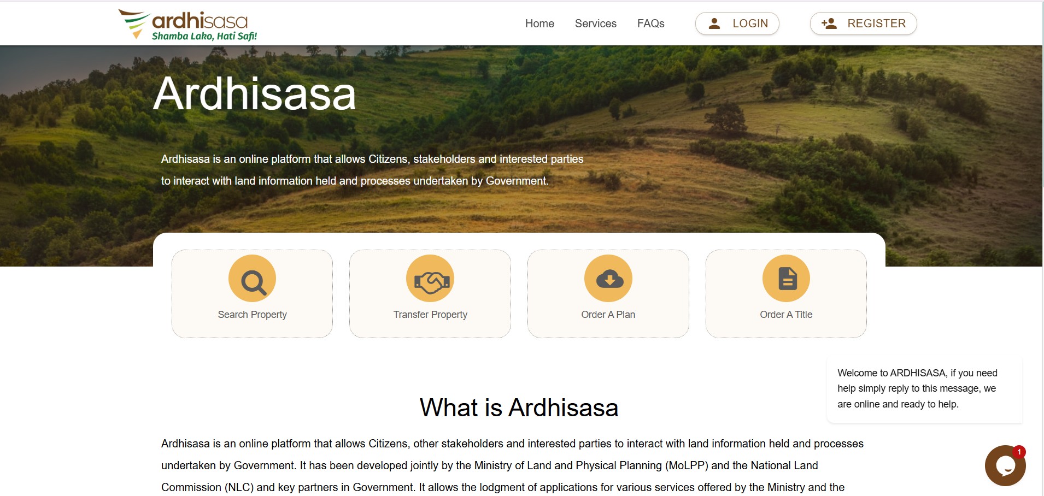
Task: Click the Ardhisasa logo
Action: coord(187,25)
